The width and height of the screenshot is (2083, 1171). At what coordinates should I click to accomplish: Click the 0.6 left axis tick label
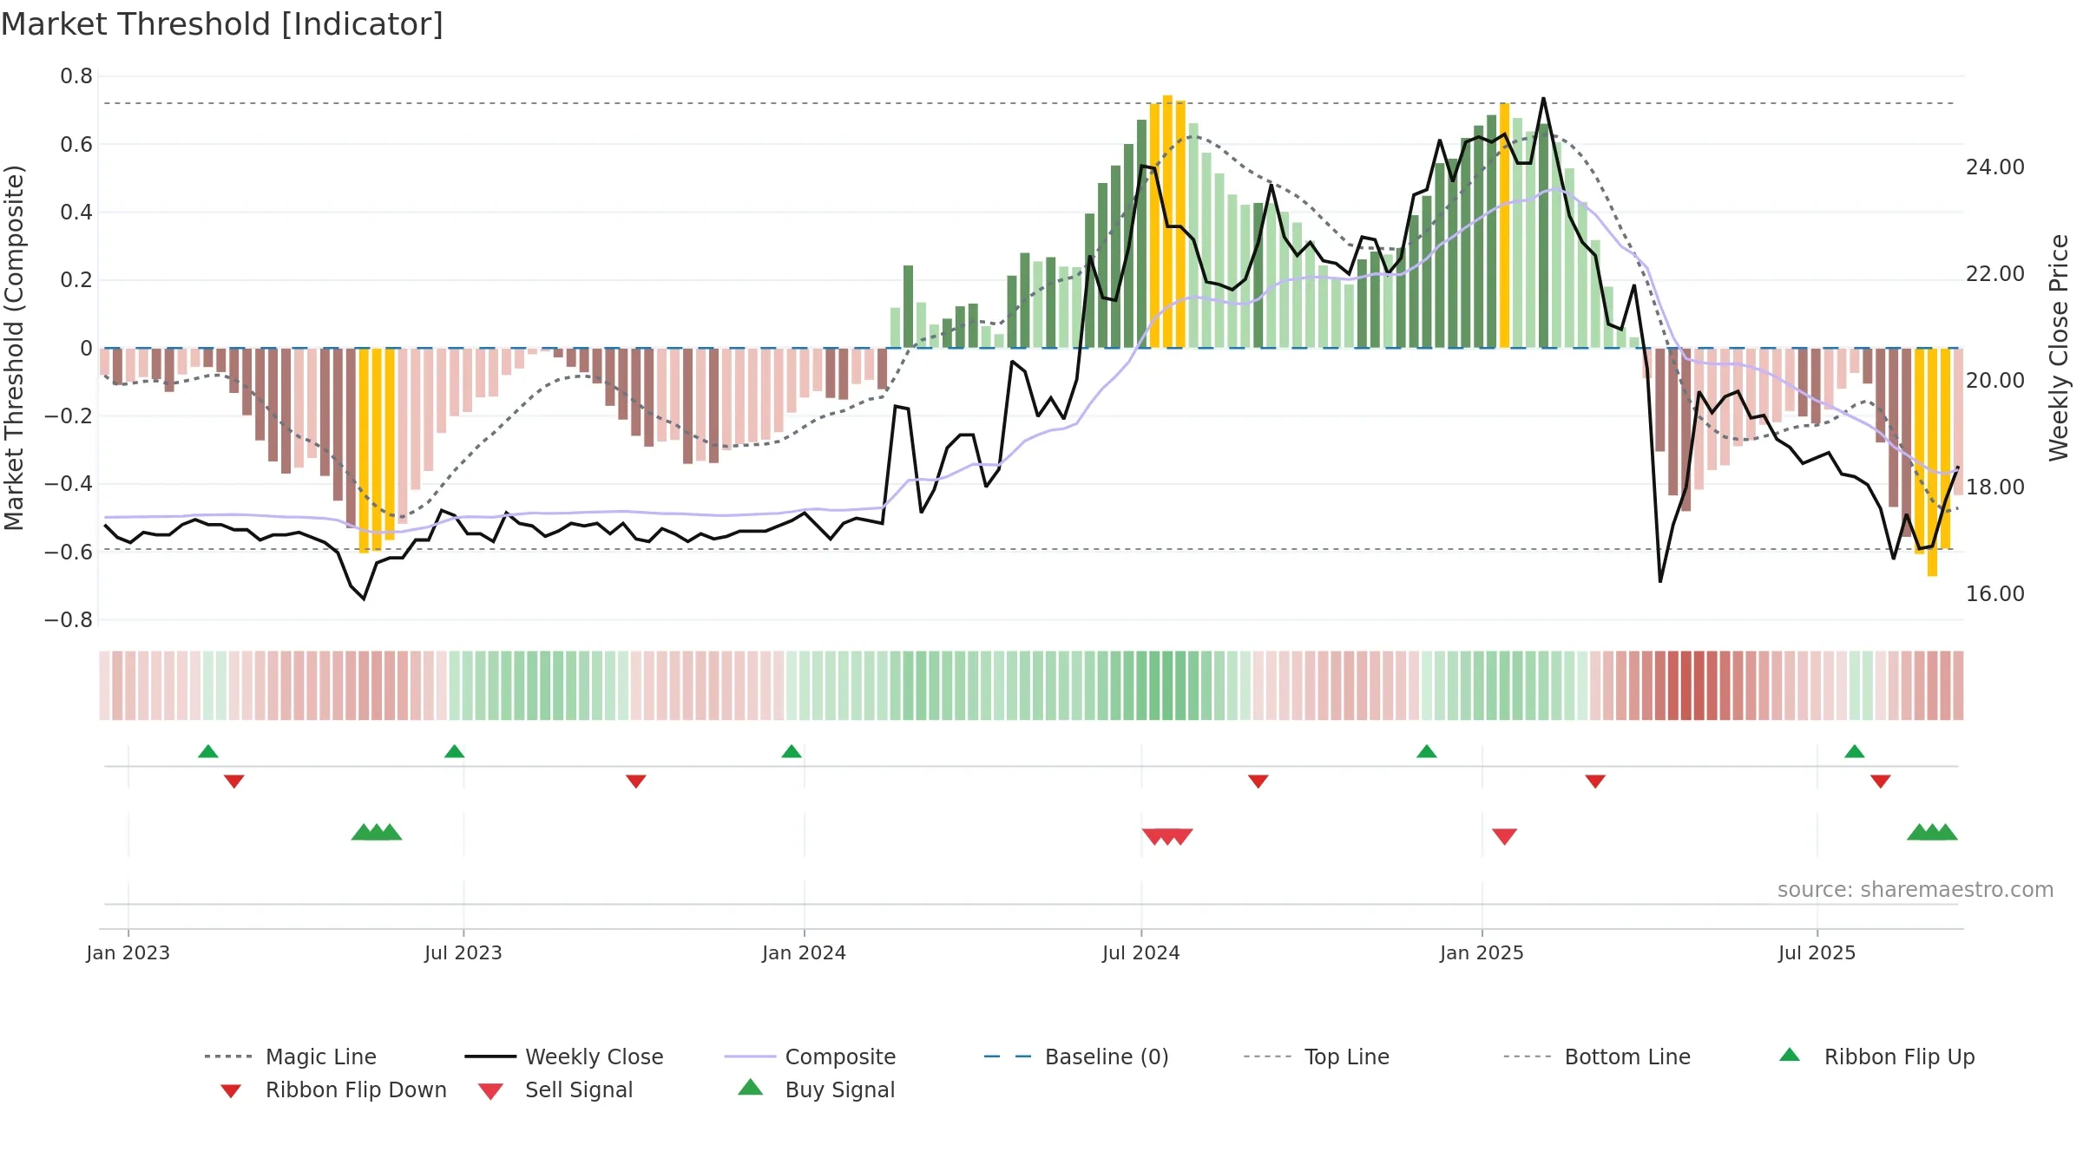[76, 145]
